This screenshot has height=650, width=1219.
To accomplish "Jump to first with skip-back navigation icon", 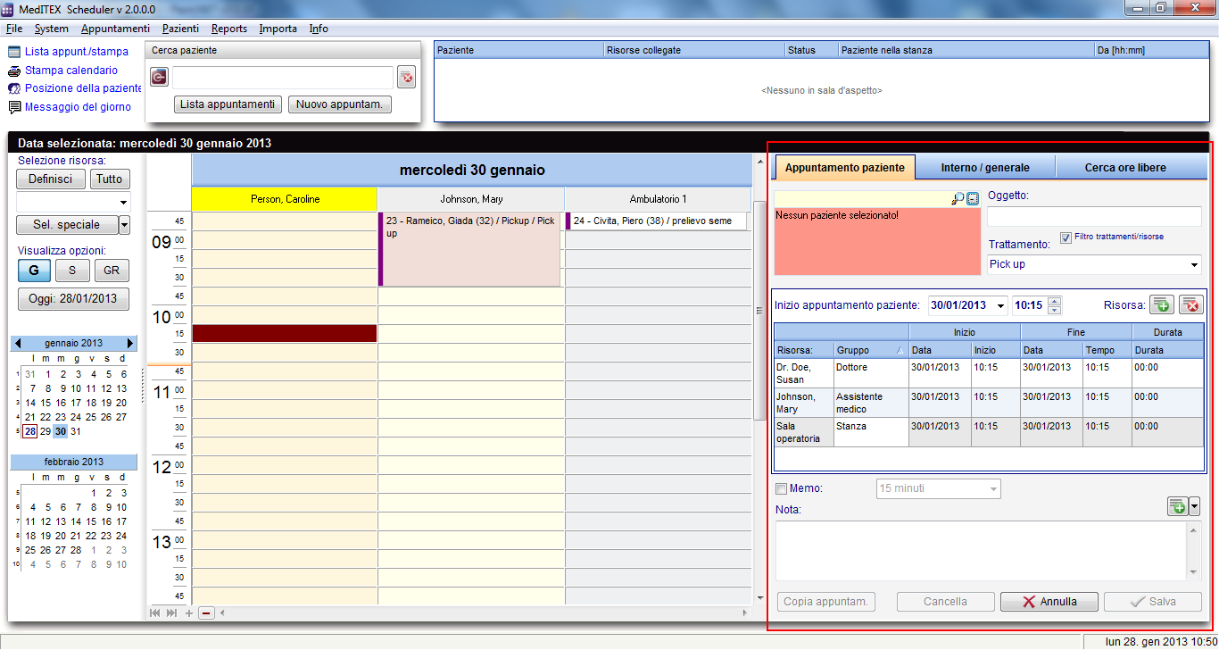I will 155,613.
